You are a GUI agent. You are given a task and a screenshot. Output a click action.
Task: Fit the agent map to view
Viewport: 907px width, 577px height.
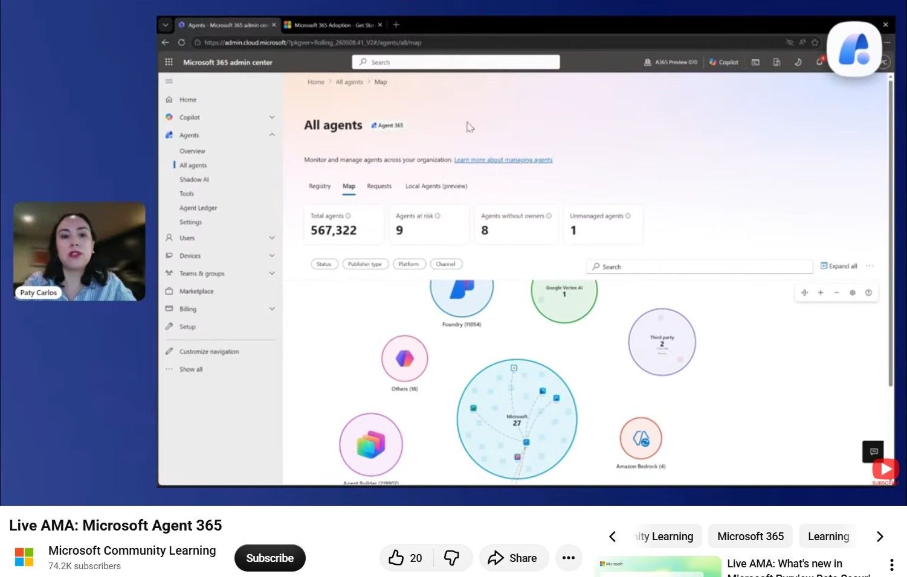tap(804, 293)
